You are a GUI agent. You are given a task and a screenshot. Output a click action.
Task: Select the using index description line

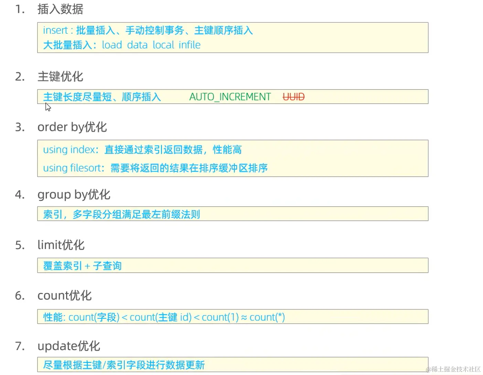pyautogui.click(x=142, y=149)
